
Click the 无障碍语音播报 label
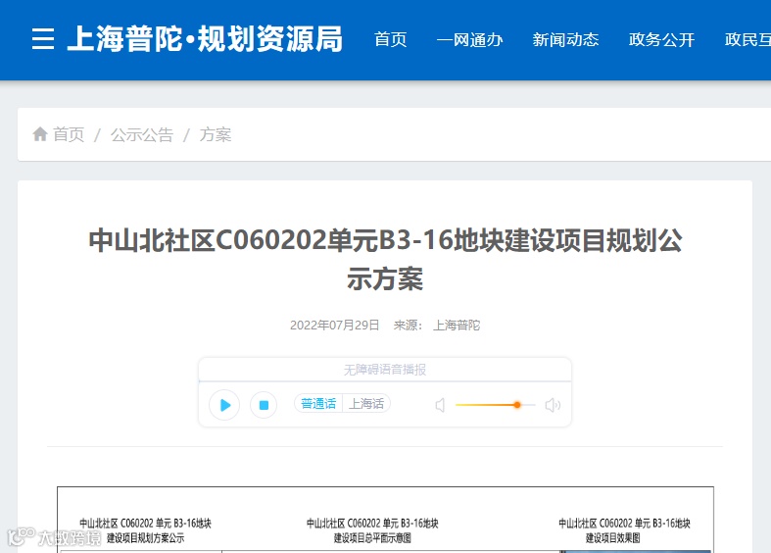pyautogui.click(x=384, y=370)
